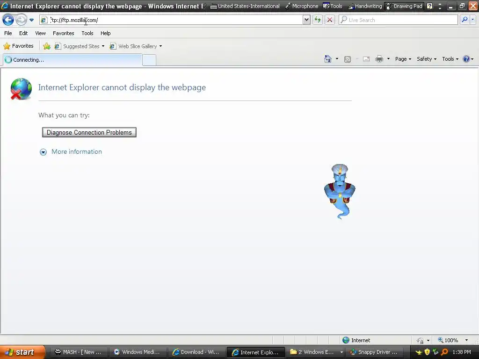The image size is (479, 359).
Task: Open Windows Explorer group in taskbar
Action: pos(316,352)
